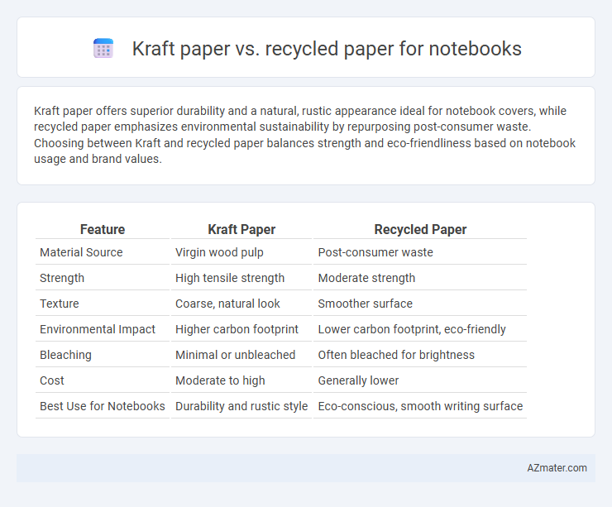Screen dimensions: 612x507
Task: Click the 'Generally lower' cell
Action: click(358, 380)
